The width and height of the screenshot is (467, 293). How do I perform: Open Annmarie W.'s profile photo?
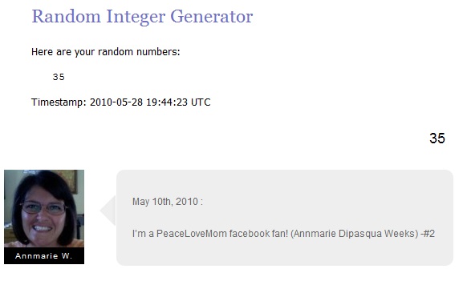pos(44,209)
